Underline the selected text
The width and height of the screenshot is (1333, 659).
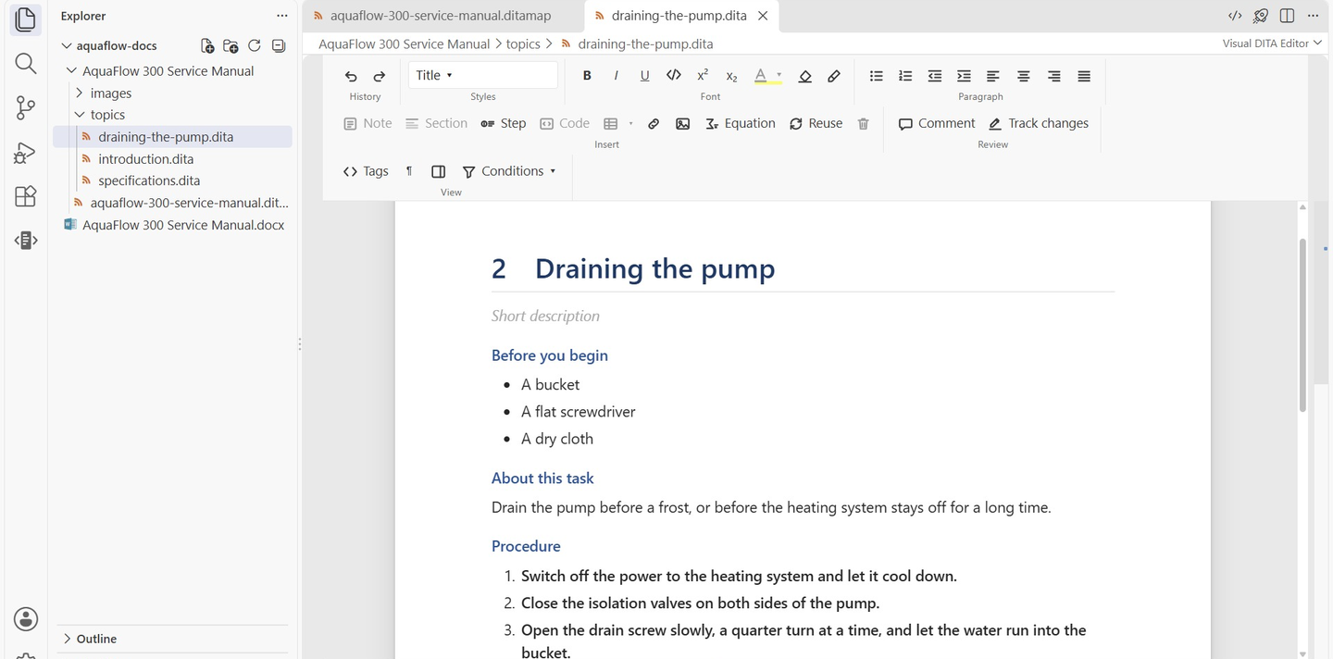(645, 76)
